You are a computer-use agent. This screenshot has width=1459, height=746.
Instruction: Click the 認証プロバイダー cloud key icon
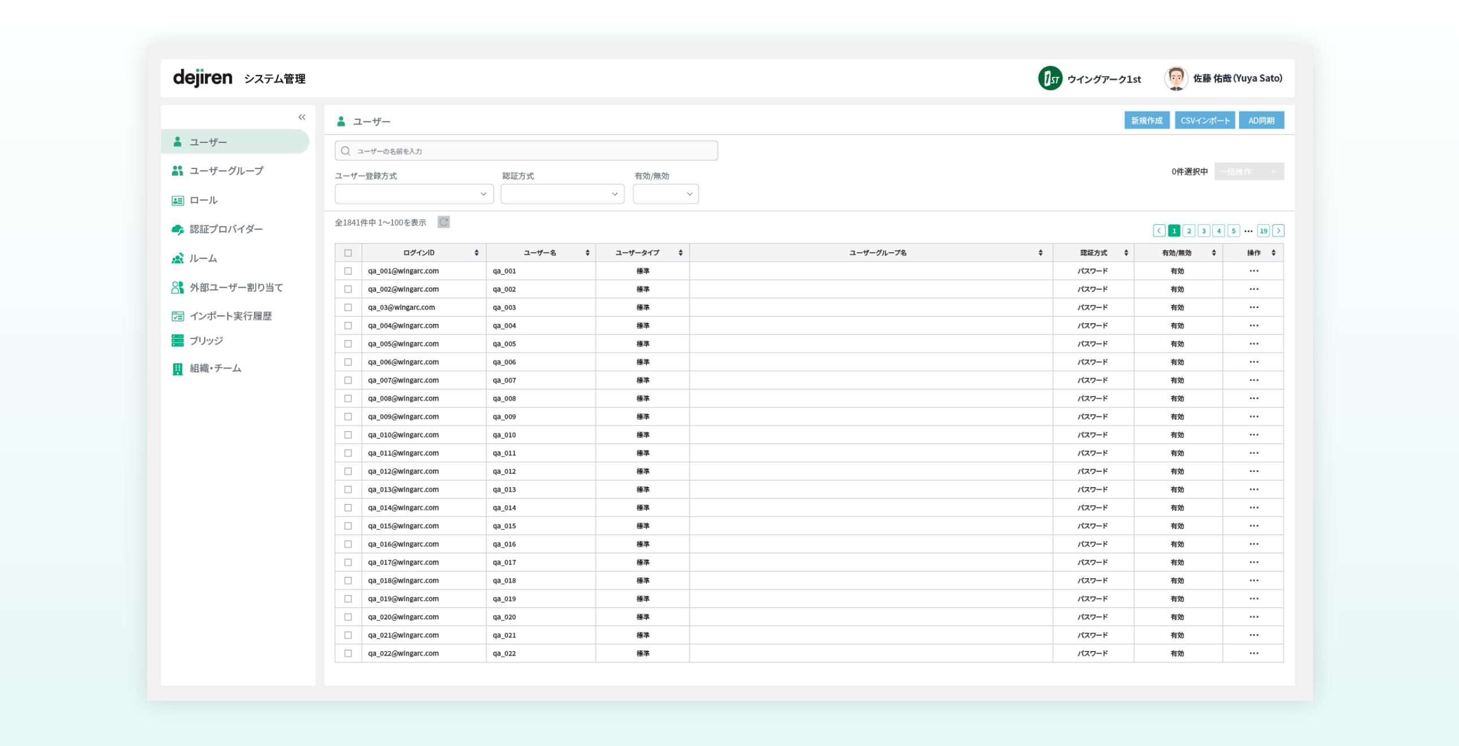(177, 229)
